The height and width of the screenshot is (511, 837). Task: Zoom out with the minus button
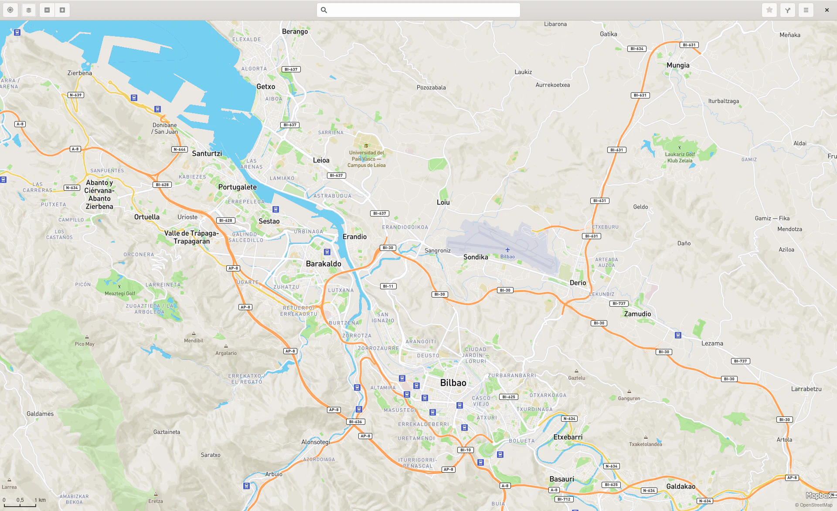[x=47, y=10]
